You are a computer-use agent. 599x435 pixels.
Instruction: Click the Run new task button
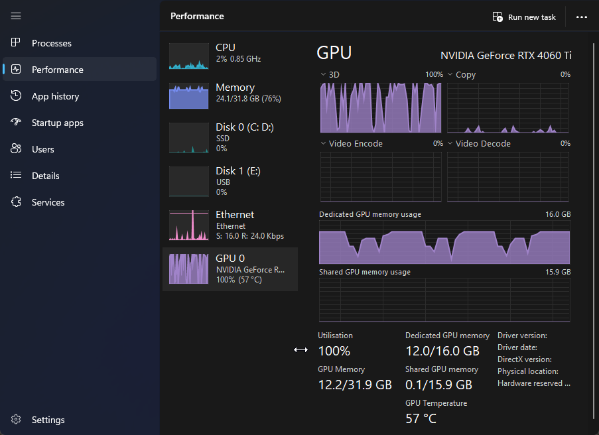[x=524, y=17]
